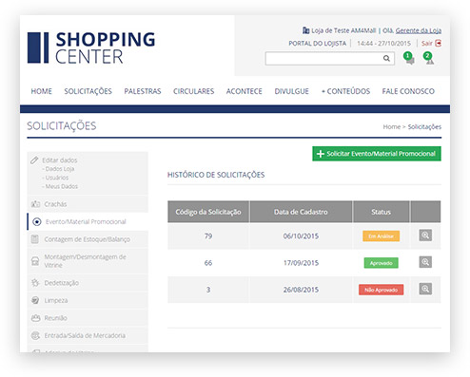Open Meus Dados submenu link
Viewport: 470px width, 377px height.
coord(62,186)
